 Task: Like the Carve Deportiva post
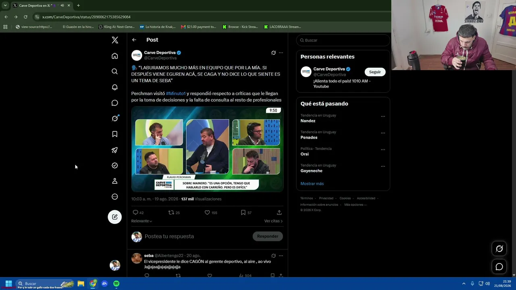click(x=207, y=212)
